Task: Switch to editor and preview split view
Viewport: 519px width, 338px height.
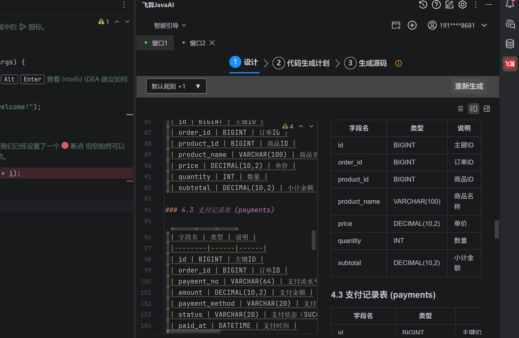Action: coord(473,108)
